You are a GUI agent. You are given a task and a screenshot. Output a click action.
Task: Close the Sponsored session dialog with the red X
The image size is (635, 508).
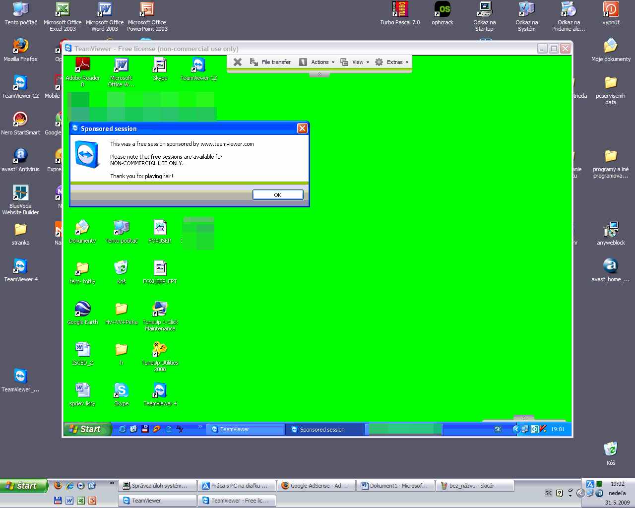coord(302,128)
